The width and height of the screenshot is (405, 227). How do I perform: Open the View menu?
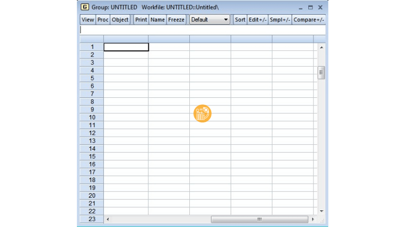pyautogui.click(x=88, y=20)
